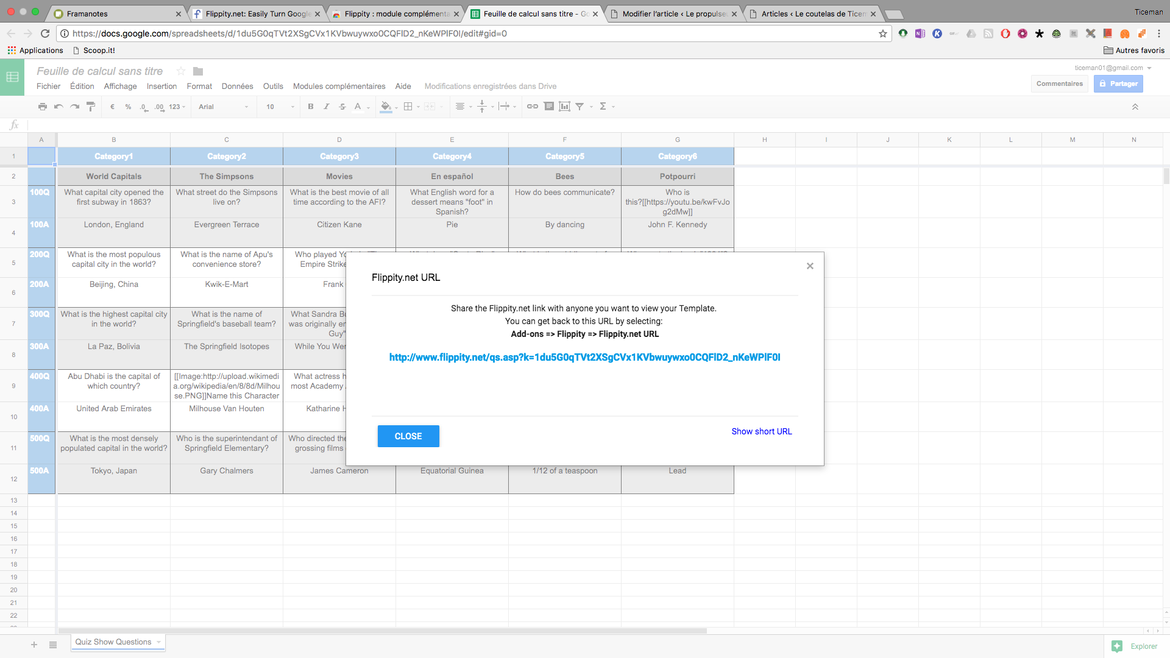Image resolution: width=1170 pixels, height=658 pixels.
Task: Click the insert chart icon
Action: pos(565,107)
